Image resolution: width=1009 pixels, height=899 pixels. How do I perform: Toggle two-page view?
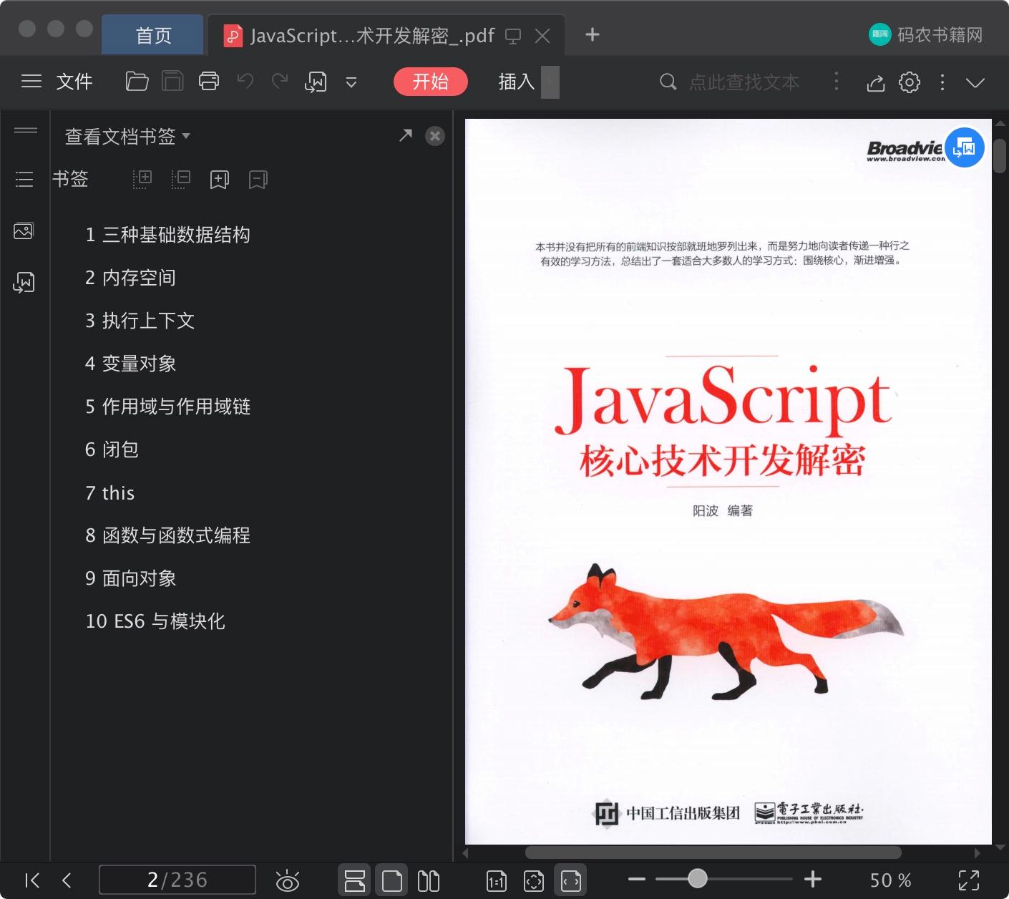pos(428,880)
